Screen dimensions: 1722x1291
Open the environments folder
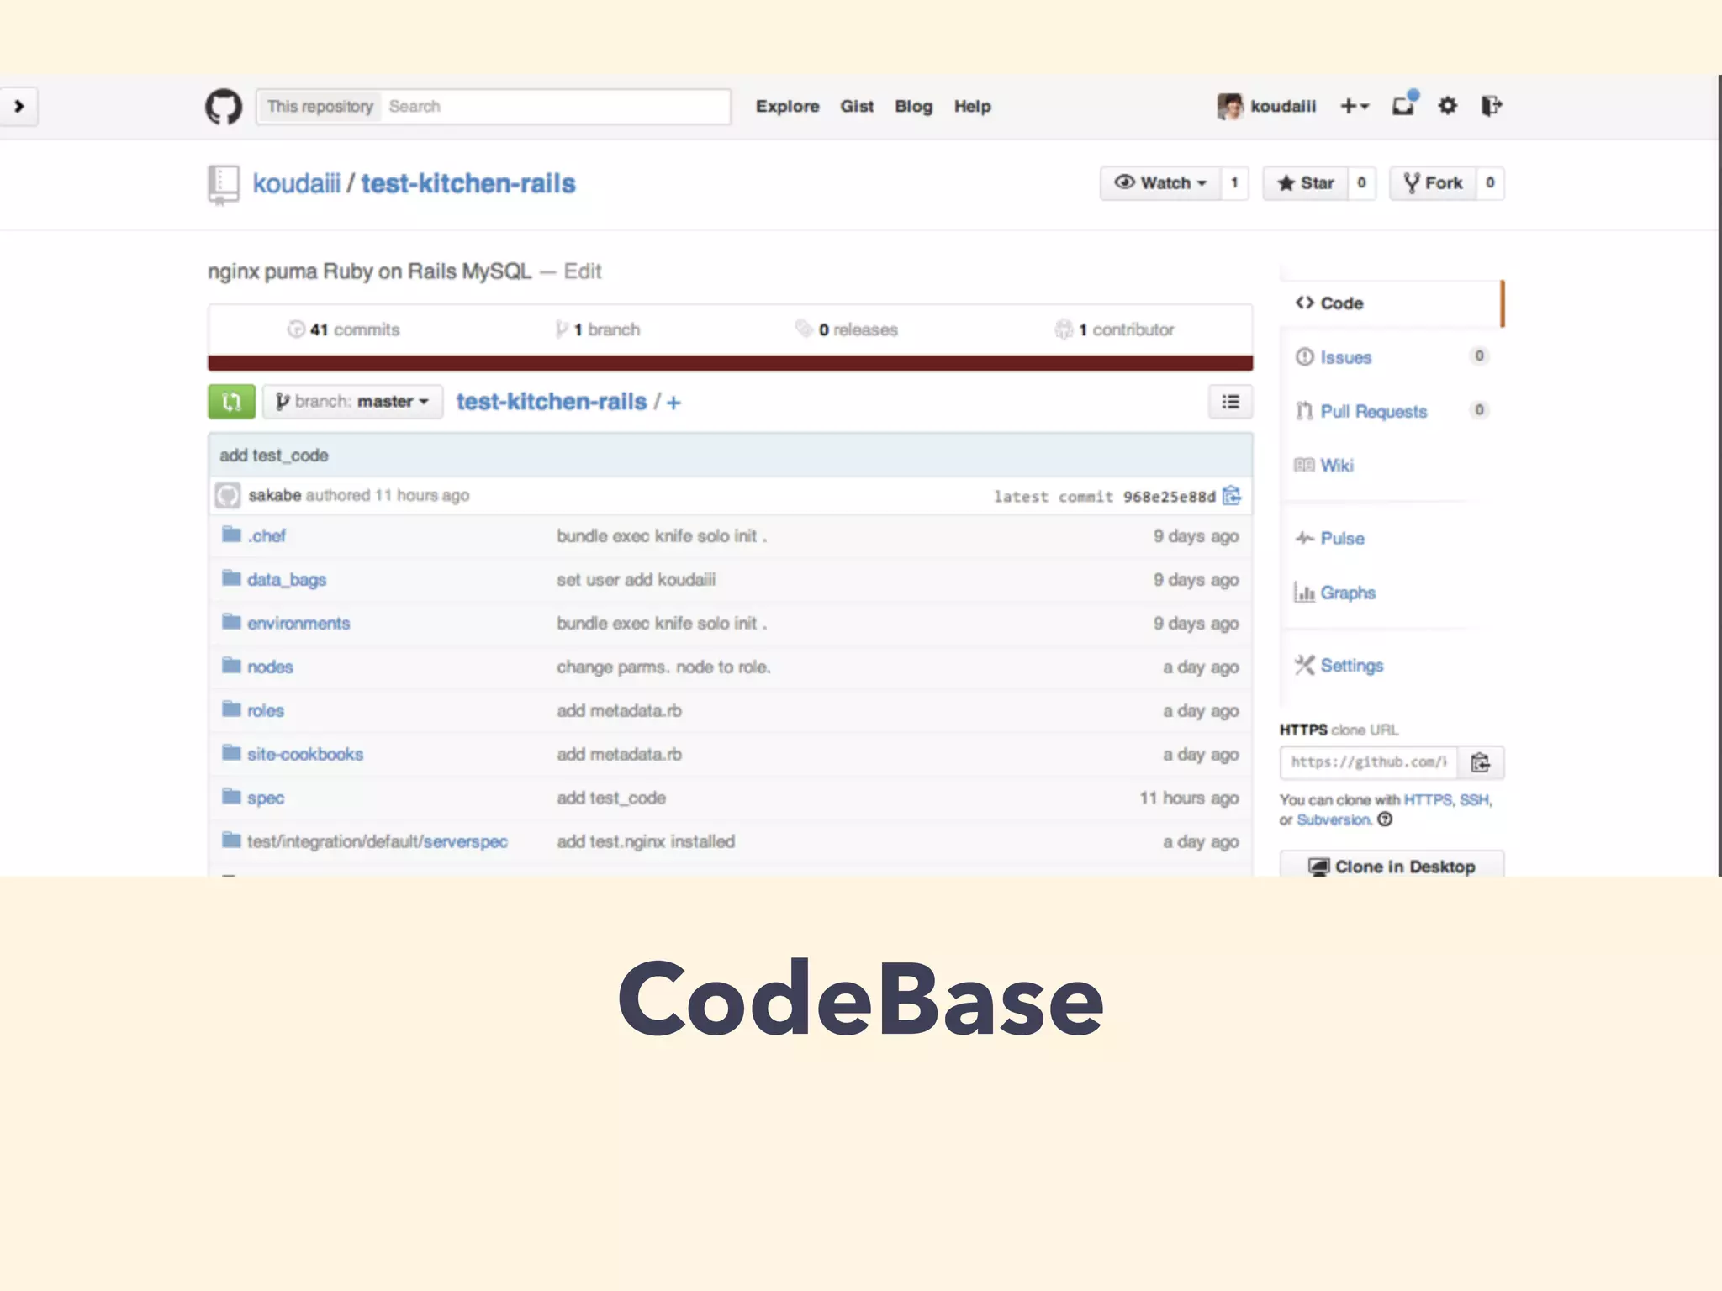298,623
